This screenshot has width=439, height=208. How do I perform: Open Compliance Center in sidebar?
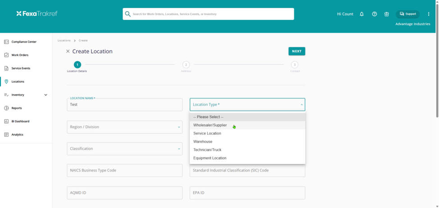pyautogui.click(x=24, y=42)
